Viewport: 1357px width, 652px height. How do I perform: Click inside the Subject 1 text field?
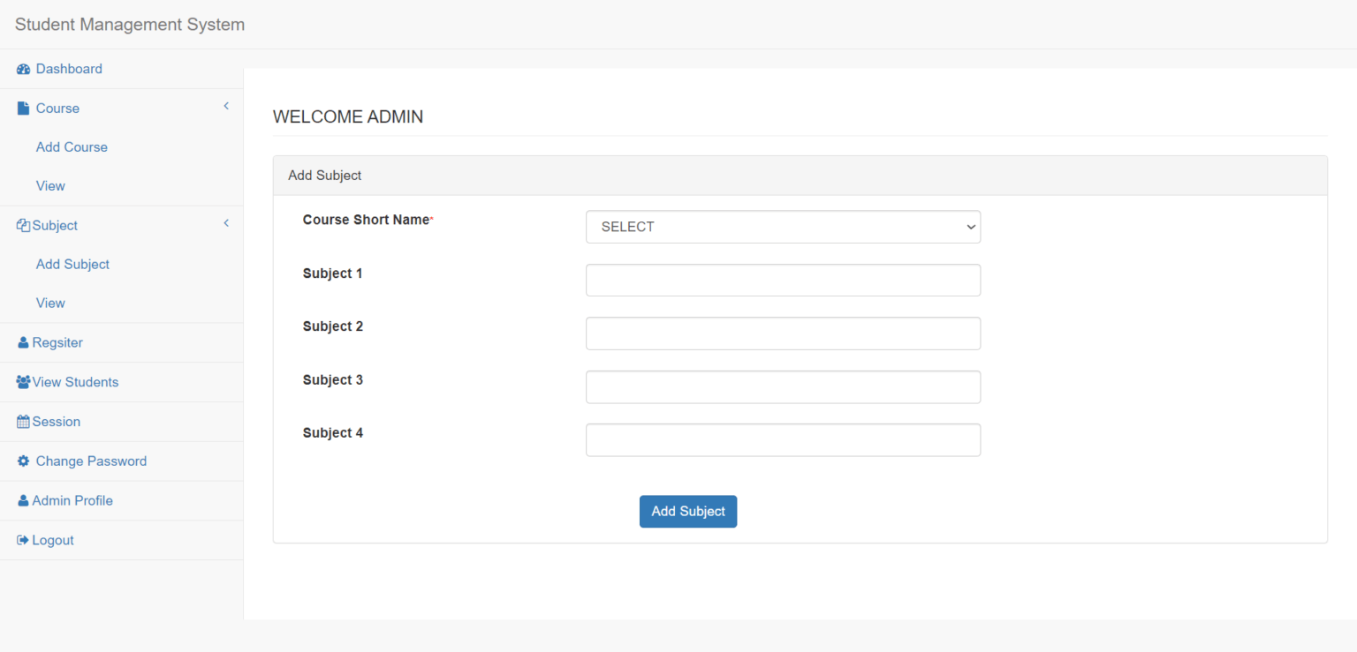click(x=783, y=280)
